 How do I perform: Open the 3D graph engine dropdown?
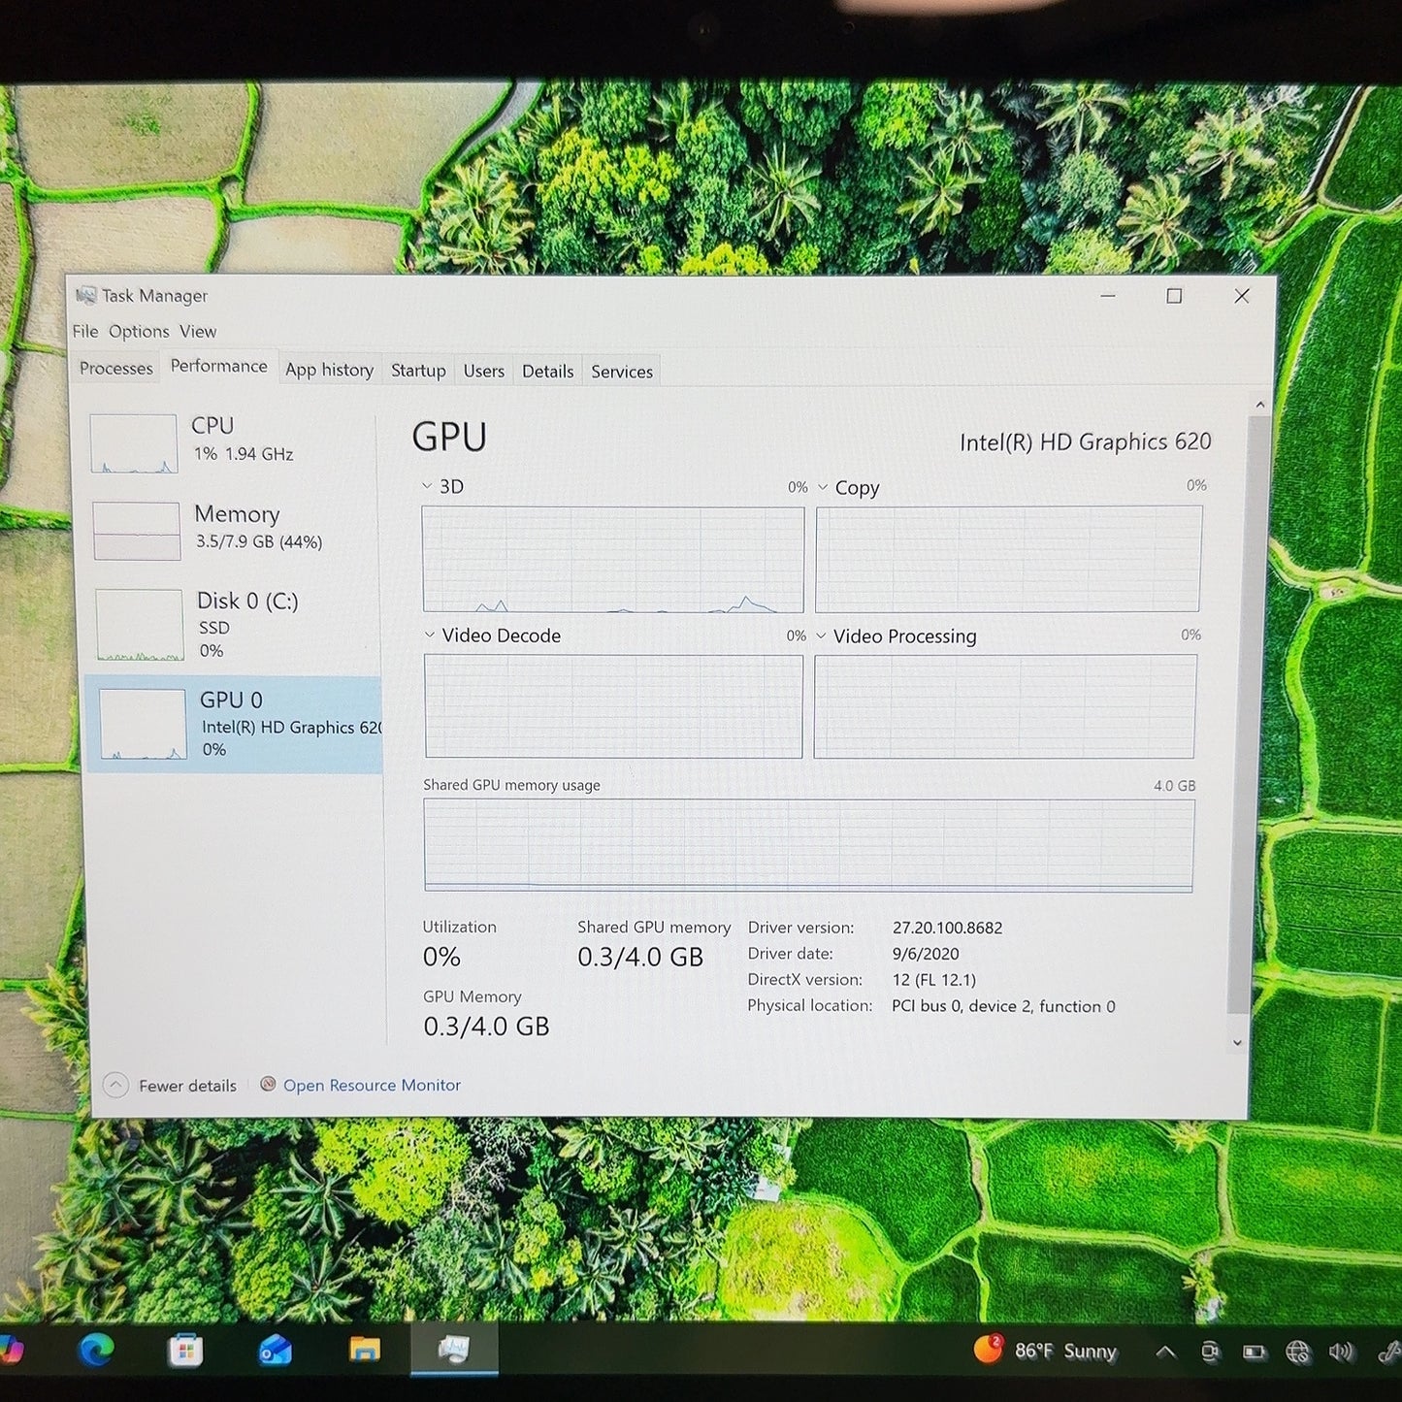coord(427,485)
